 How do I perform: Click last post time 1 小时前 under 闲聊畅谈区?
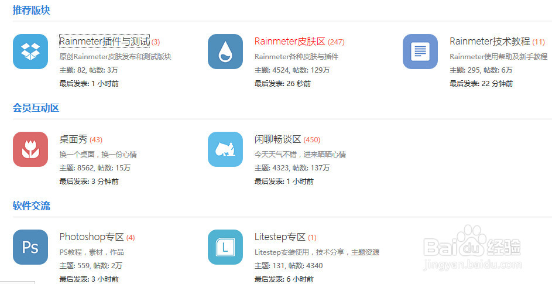tap(300, 182)
